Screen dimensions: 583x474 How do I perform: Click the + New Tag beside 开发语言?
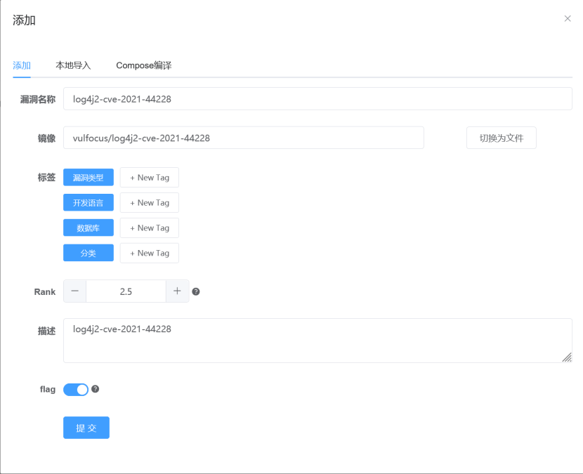coord(149,202)
